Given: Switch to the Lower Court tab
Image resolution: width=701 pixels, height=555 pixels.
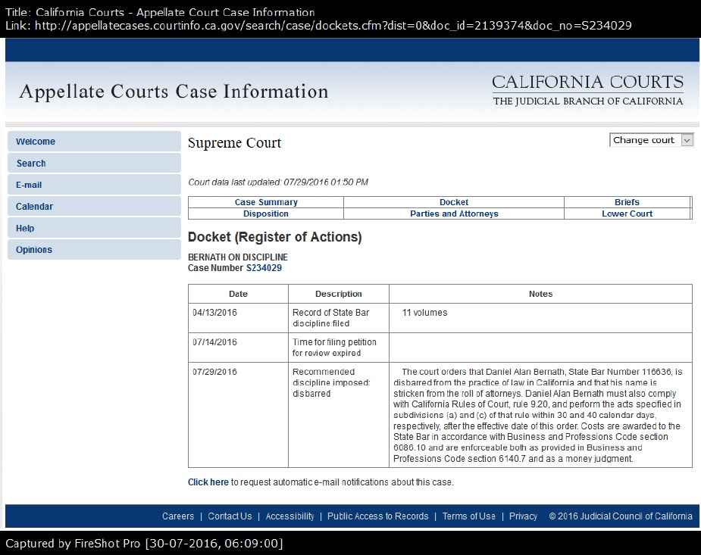Looking at the screenshot, I should [627, 214].
